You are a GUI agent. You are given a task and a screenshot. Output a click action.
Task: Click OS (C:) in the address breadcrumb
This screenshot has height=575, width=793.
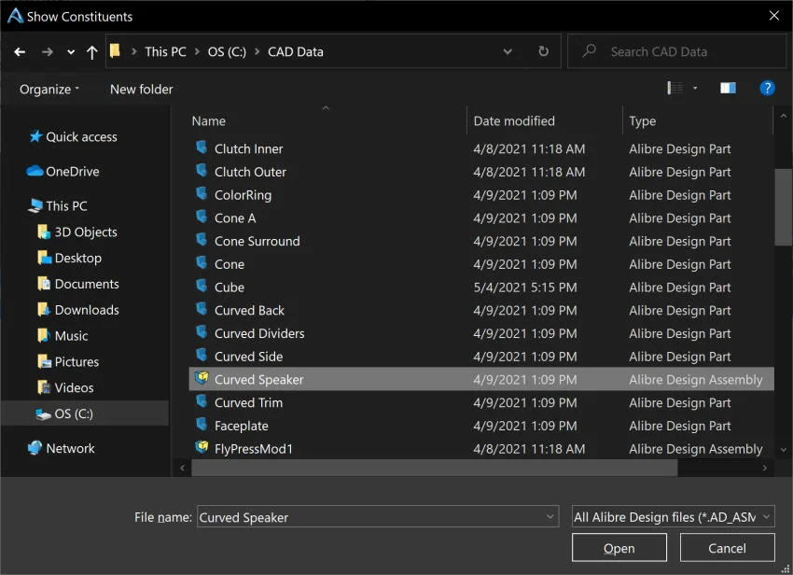click(227, 51)
